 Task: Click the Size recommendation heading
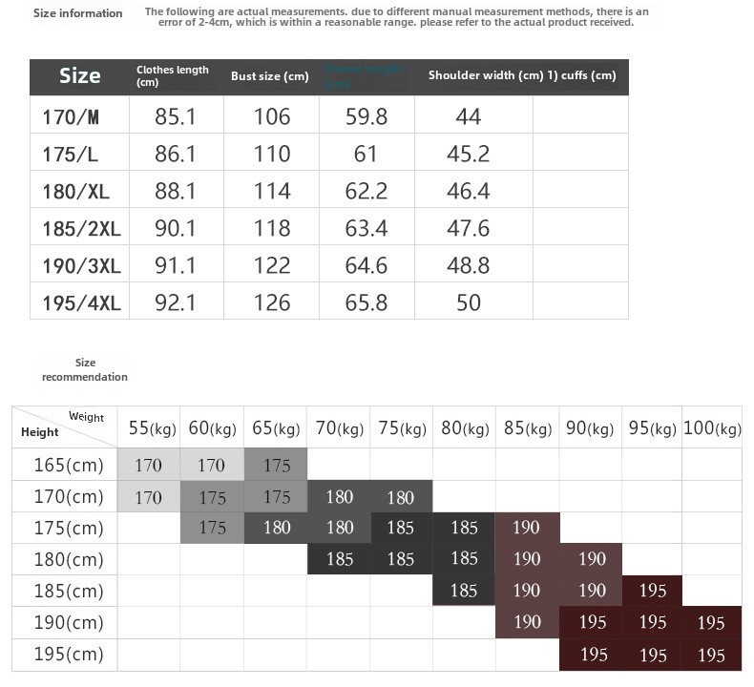85,370
